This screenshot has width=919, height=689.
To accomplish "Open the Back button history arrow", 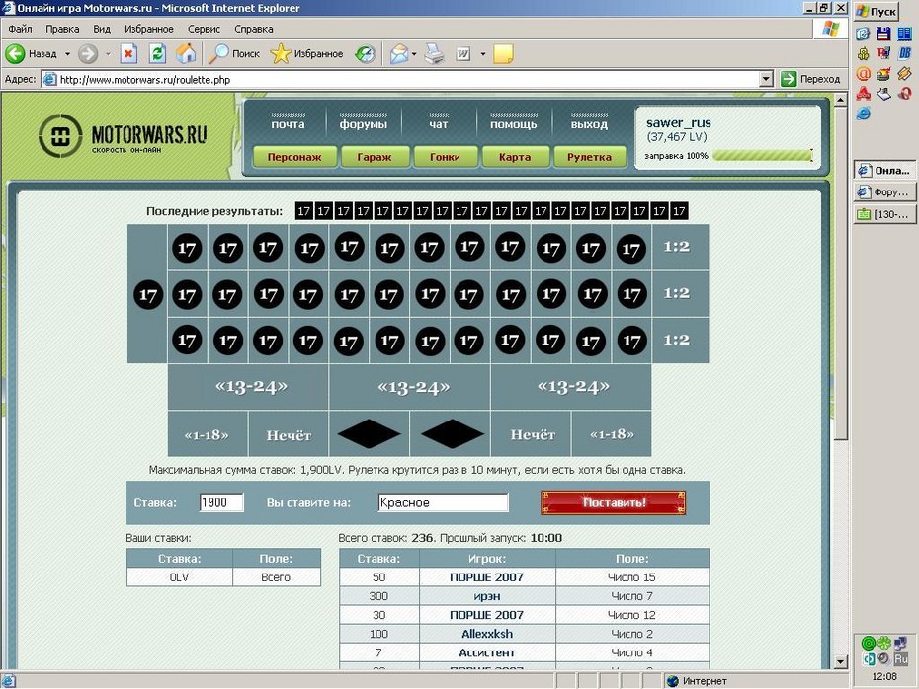I will 67,54.
